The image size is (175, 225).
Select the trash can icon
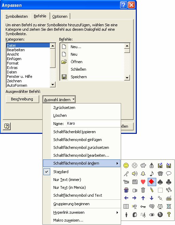pyautogui.click(x=143, y=190)
